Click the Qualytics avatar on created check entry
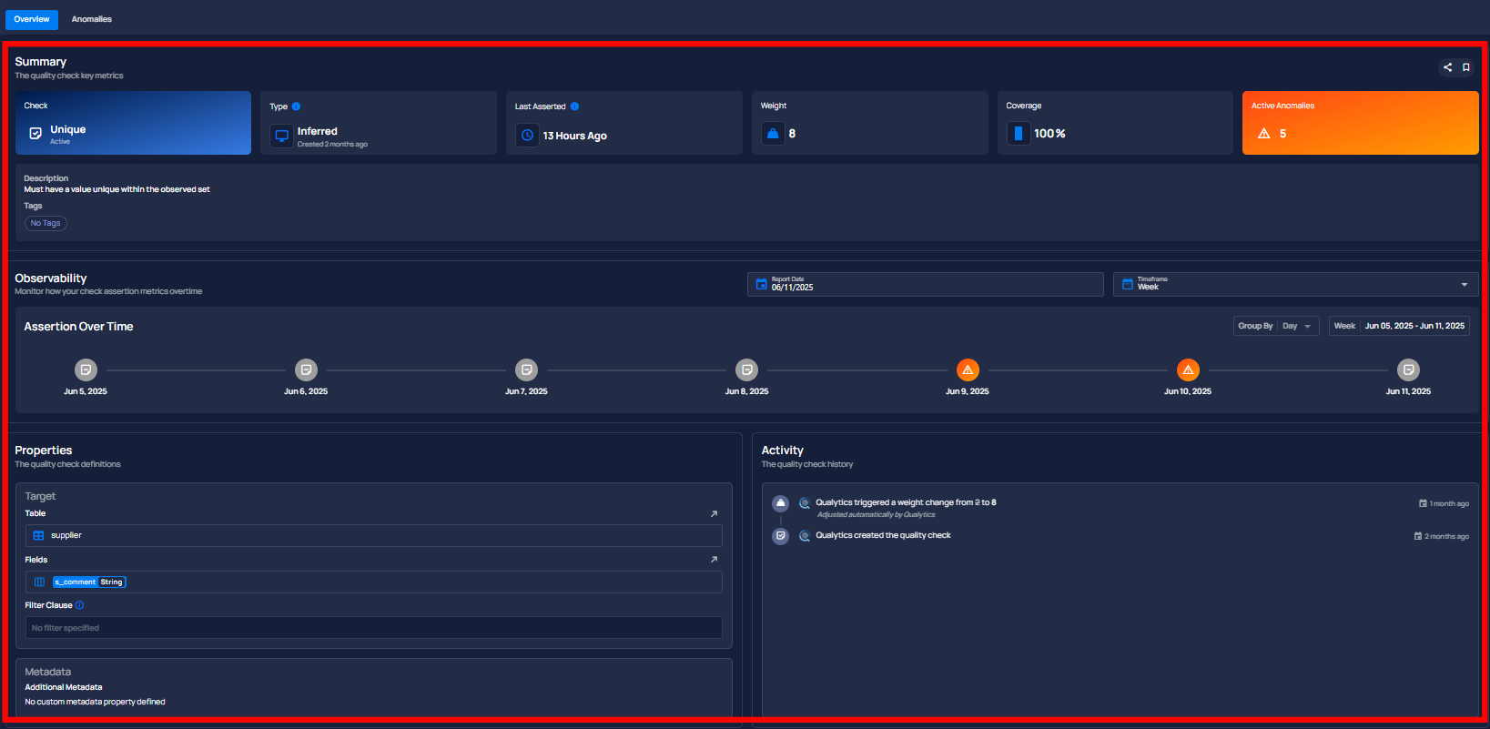 (x=805, y=536)
